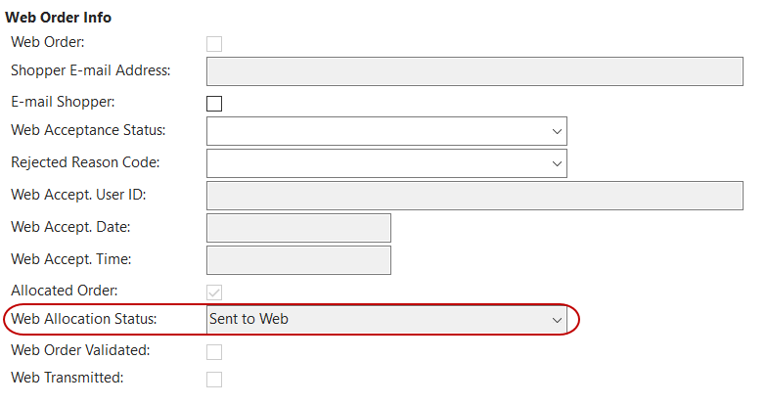This screenshot has width=767, height=405.
Task: Enable the E-mail Shopper checkbox
Action: (x=214, y=103)
